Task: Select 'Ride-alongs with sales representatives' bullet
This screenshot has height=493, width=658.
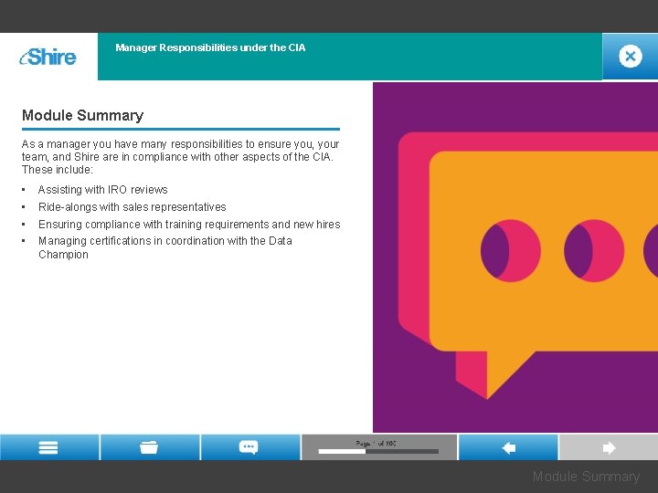Action: click(133, 206)
